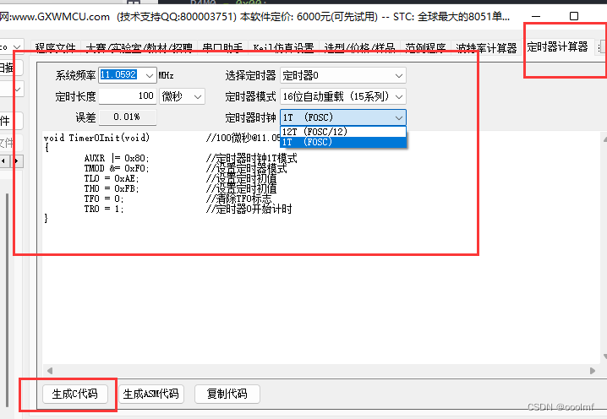Open the 定时器计算器 tab
This screenshot has width=607, height=419.
point(557,47)
